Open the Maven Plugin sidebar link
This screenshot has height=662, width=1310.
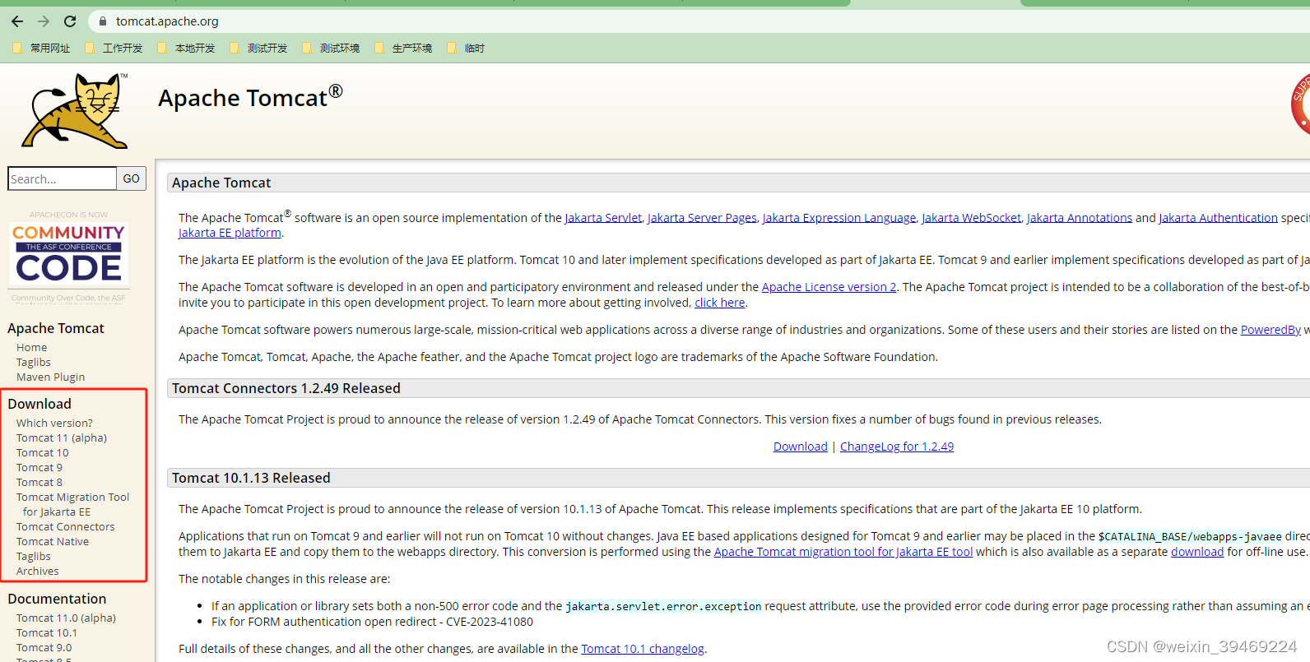51,377
